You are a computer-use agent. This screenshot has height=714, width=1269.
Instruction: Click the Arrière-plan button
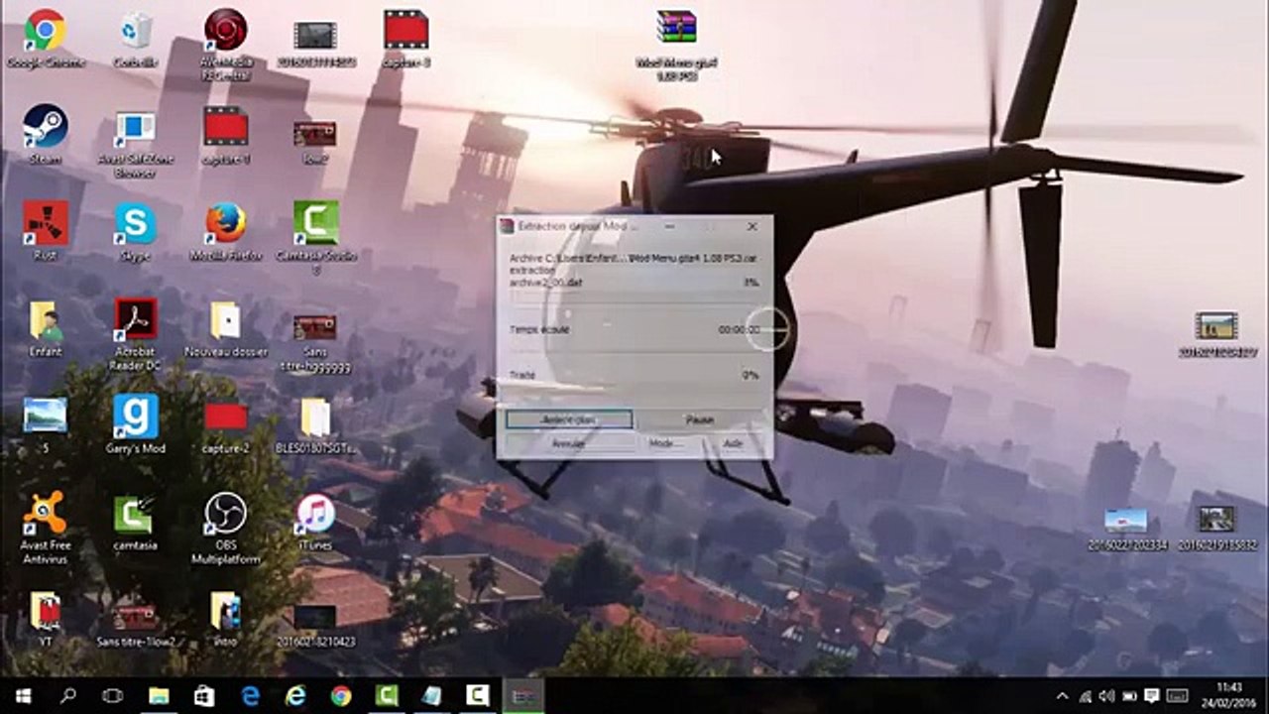[569, 419]
